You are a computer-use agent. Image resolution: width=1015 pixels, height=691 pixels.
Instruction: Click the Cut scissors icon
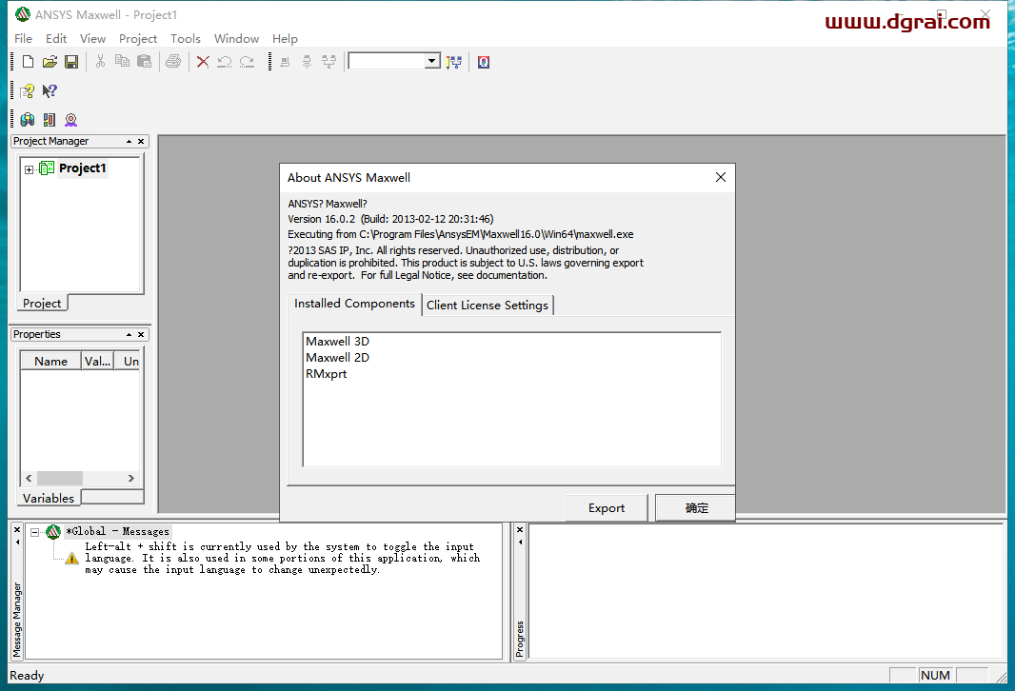(x=100, y=62)
